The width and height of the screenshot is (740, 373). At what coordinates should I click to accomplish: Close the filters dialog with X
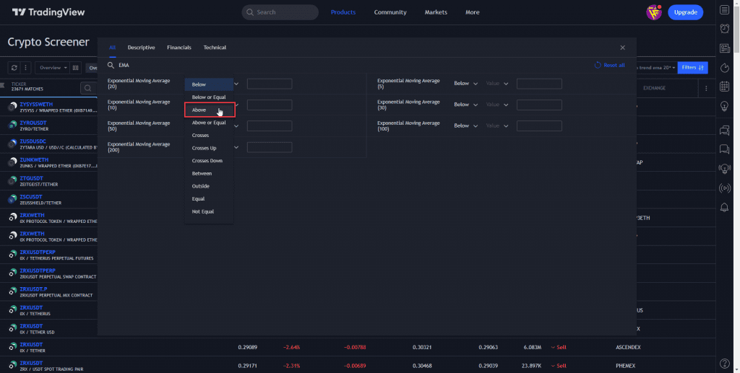tap(622, 48)
